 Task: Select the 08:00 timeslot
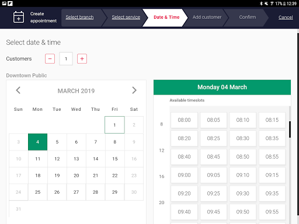tap(184, 120)
